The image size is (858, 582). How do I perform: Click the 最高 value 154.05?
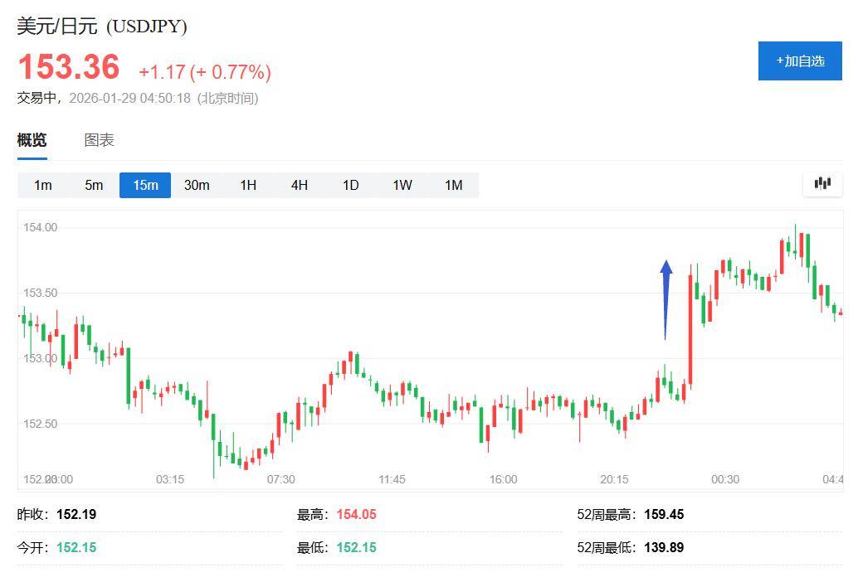coord(356,514)
